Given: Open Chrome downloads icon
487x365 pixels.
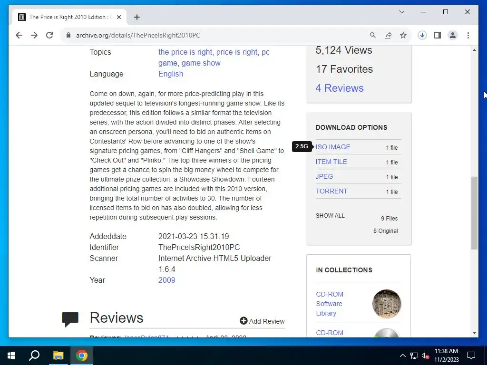Looking at the screenshot, I should [x=422, y=35].
